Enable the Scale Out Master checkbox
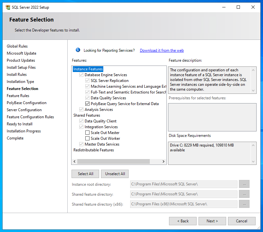 pyautogui.click(x=87, y=133)
